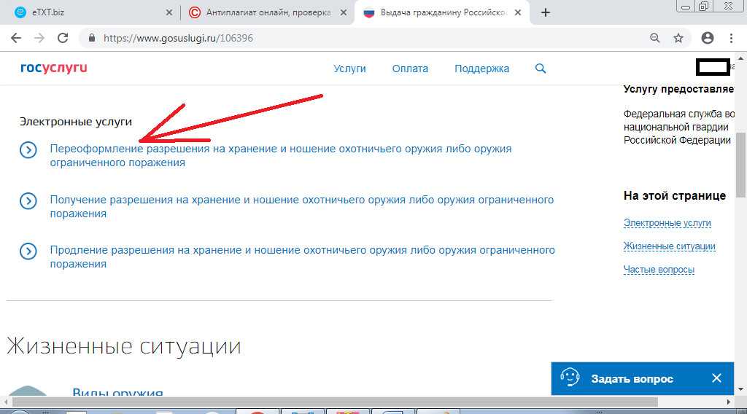Bookmark this page with the star icon
747x414 pixels.
point(678,38)
